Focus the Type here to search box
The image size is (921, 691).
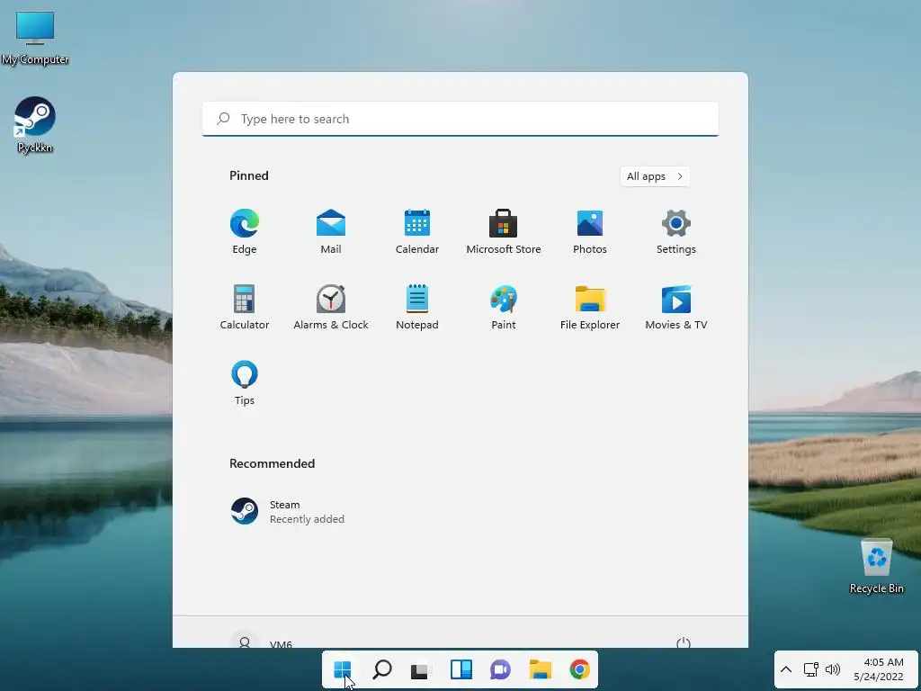click(460, 119)
